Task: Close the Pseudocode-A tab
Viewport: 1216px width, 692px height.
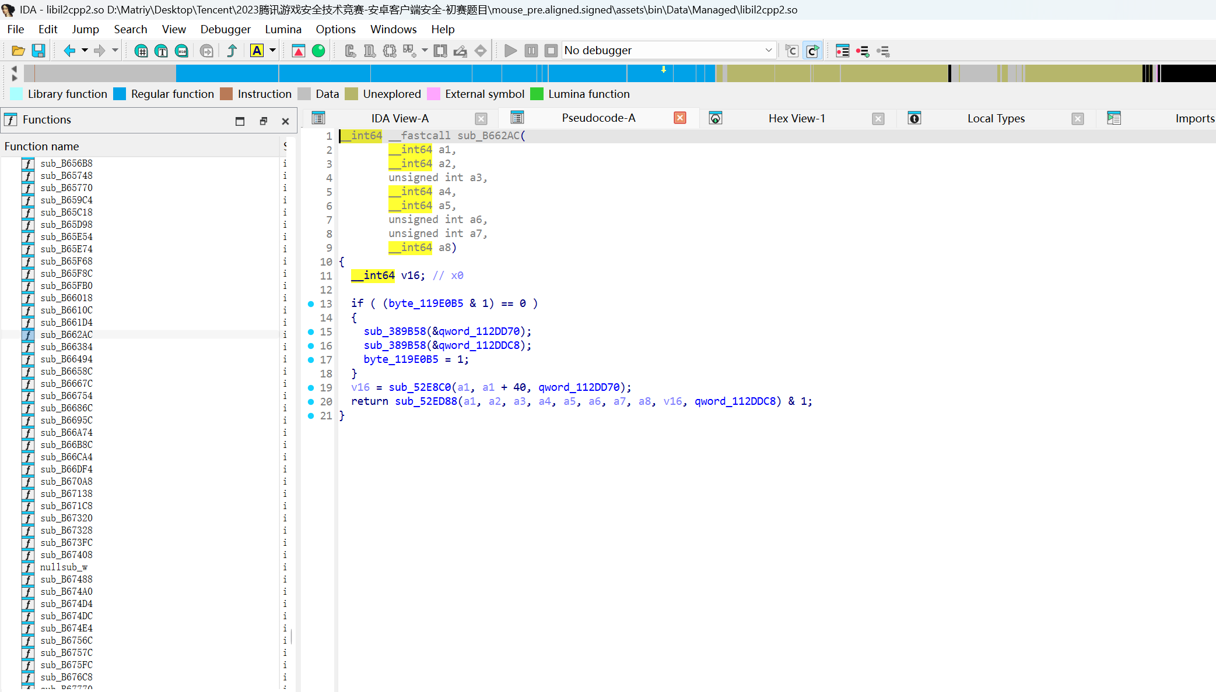Action: (x=679, y=118)
